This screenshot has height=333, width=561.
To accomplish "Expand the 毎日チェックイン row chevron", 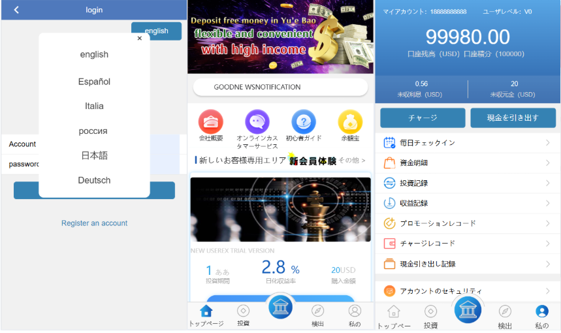I will pyautogui.click(x=547, y=143).
